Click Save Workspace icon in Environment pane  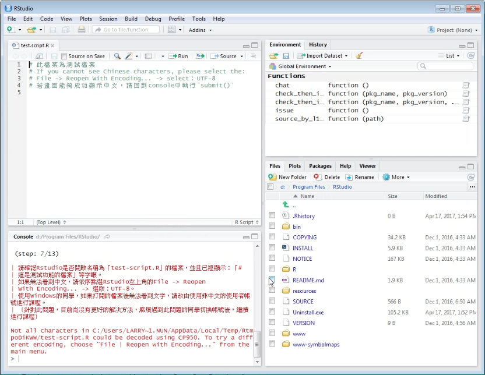pos(286,56)
